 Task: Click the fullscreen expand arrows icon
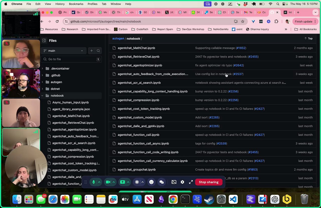[191, 182]
